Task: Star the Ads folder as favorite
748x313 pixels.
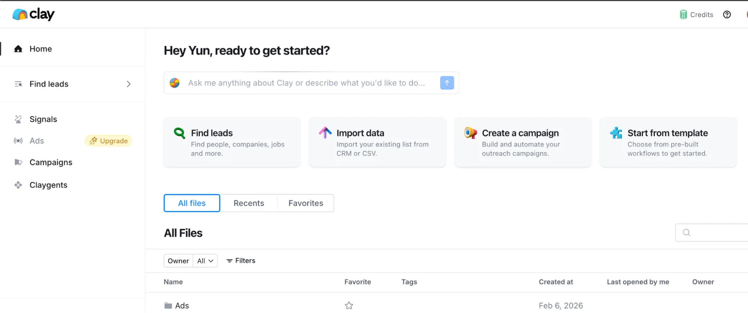Action: pyautogui.click(x=349, y=306)
